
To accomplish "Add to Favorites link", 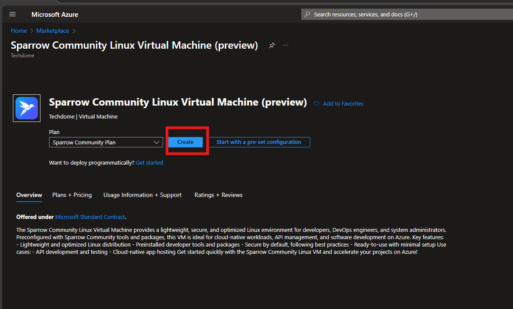I will click(x=343, y=104).
